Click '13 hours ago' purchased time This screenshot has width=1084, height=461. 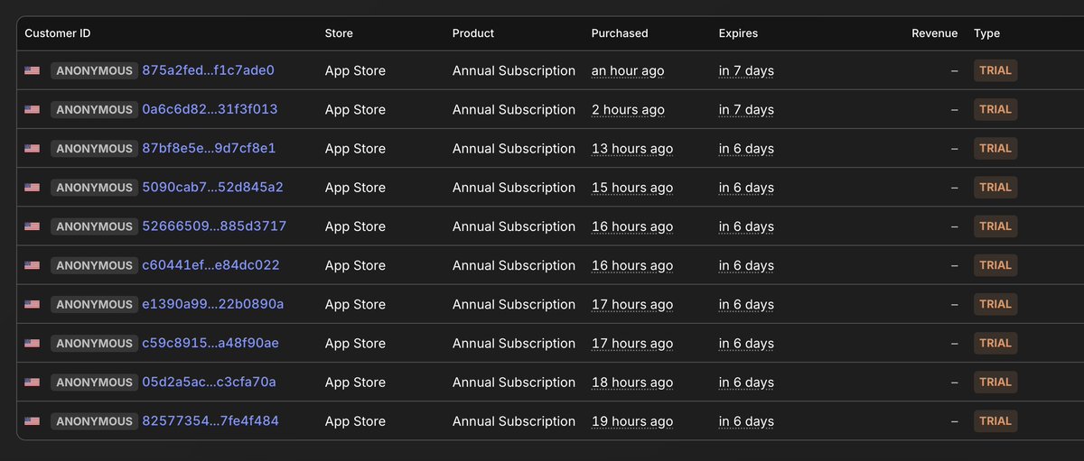coord(632,148)
